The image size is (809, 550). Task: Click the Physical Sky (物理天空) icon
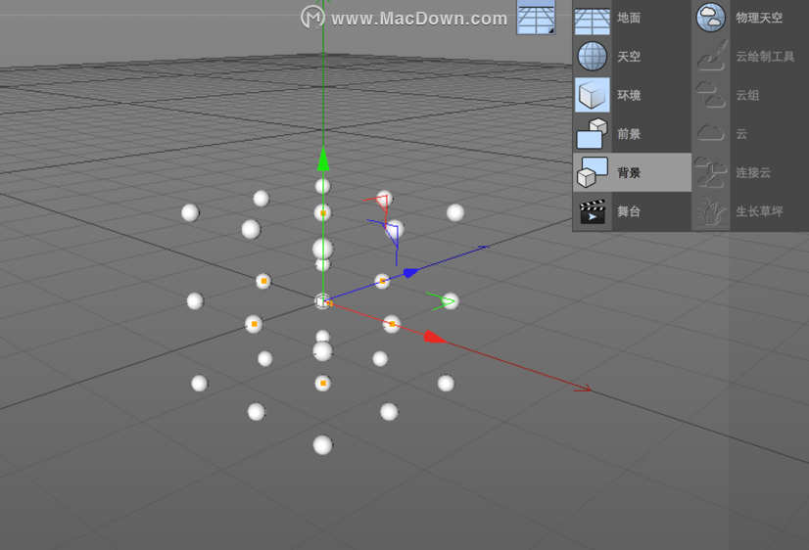click(711, 18)
